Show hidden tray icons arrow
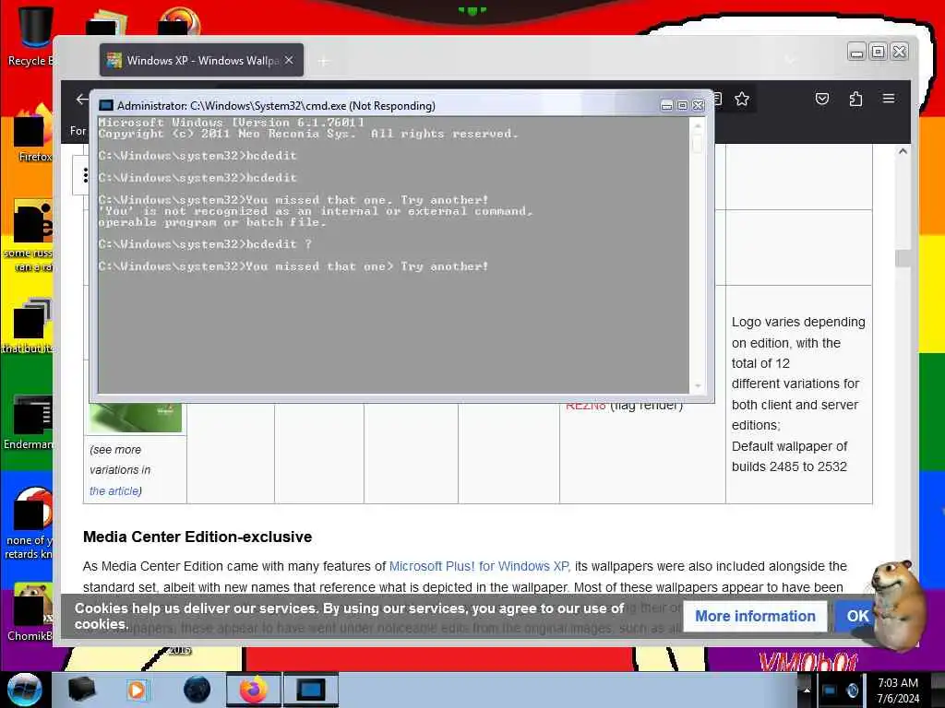Viewport: 945px width, 708px height. (x=807, y=690)
